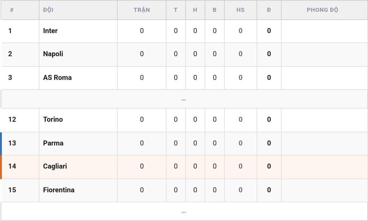Click rank number 14 for Cagliari
The height and width of the screenshot is (221, 368).
(x=12, y=166)
